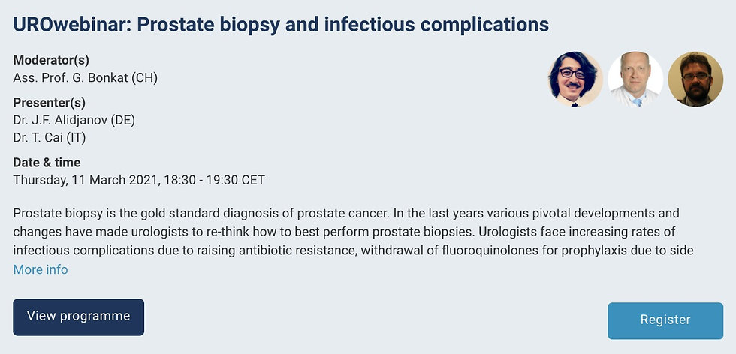The height and width of the screenshot is (354, 736).
Task: Open the More info link
Action: pyautogui.click(x=41, y=269)
